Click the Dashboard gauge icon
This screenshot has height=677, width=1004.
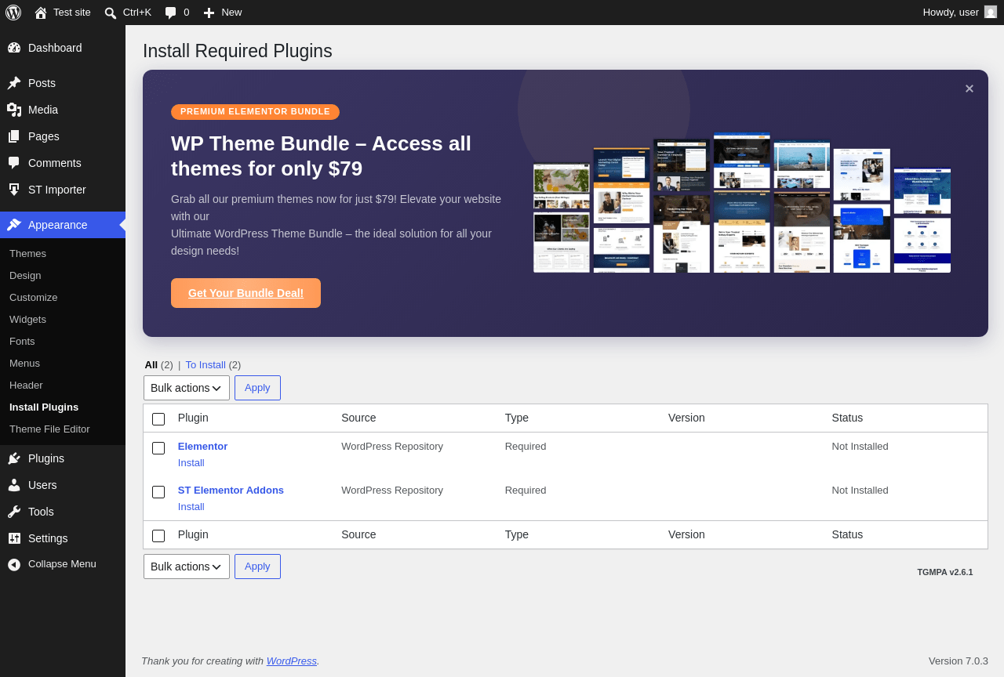[14, 48]
